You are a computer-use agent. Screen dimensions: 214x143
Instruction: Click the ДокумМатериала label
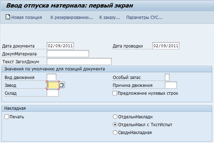19,54
